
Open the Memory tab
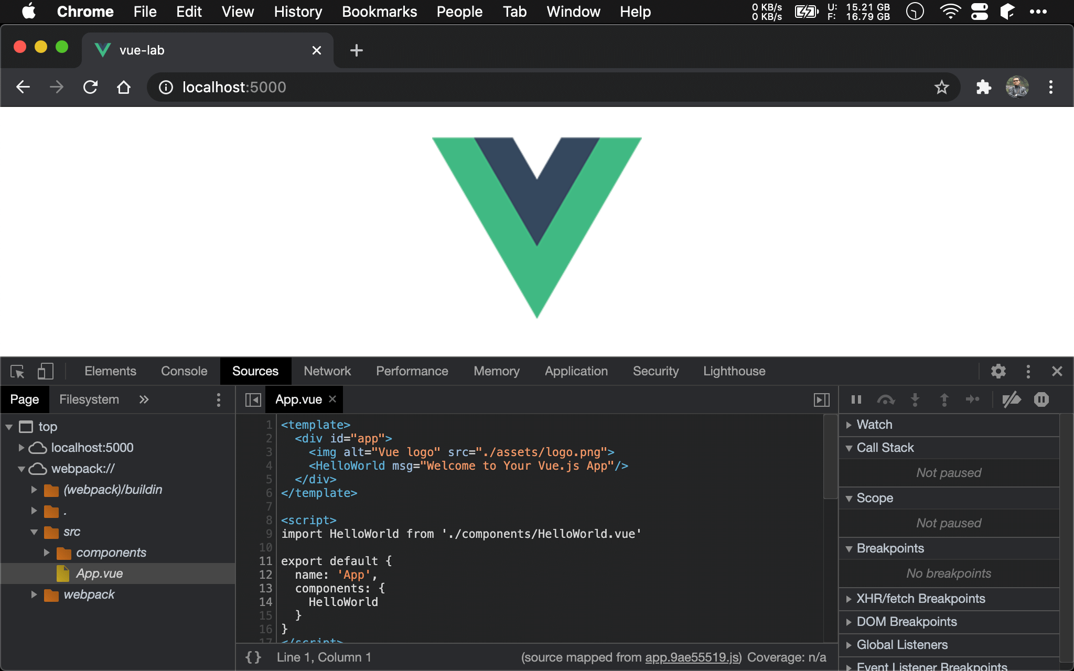[497, 371]
